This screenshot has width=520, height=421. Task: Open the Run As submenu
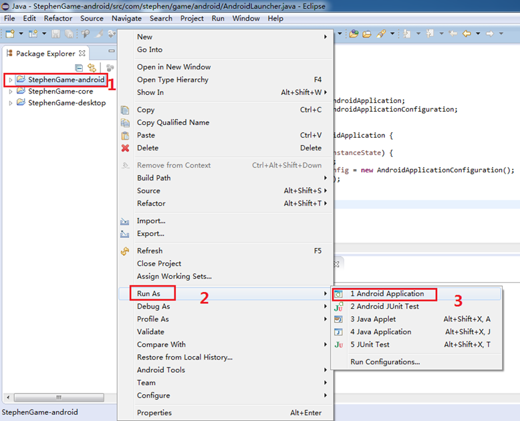point(225,293)
